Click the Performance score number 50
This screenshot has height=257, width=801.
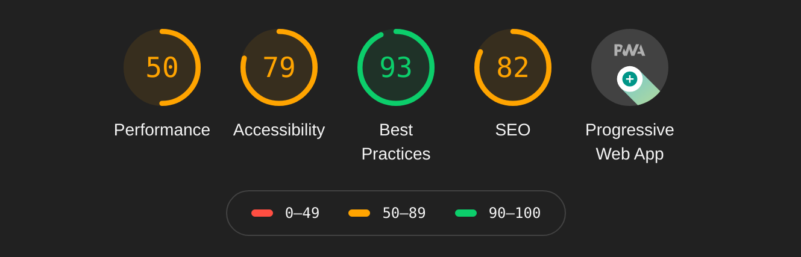(x=162, y=67)
